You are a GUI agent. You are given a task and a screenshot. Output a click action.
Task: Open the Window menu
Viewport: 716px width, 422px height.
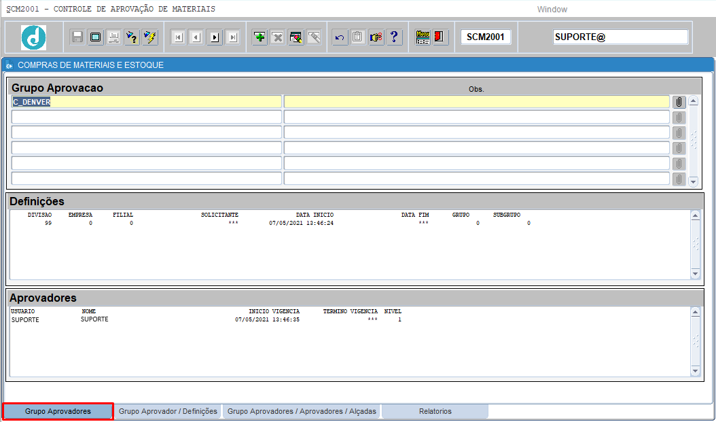tap(552, 9)
